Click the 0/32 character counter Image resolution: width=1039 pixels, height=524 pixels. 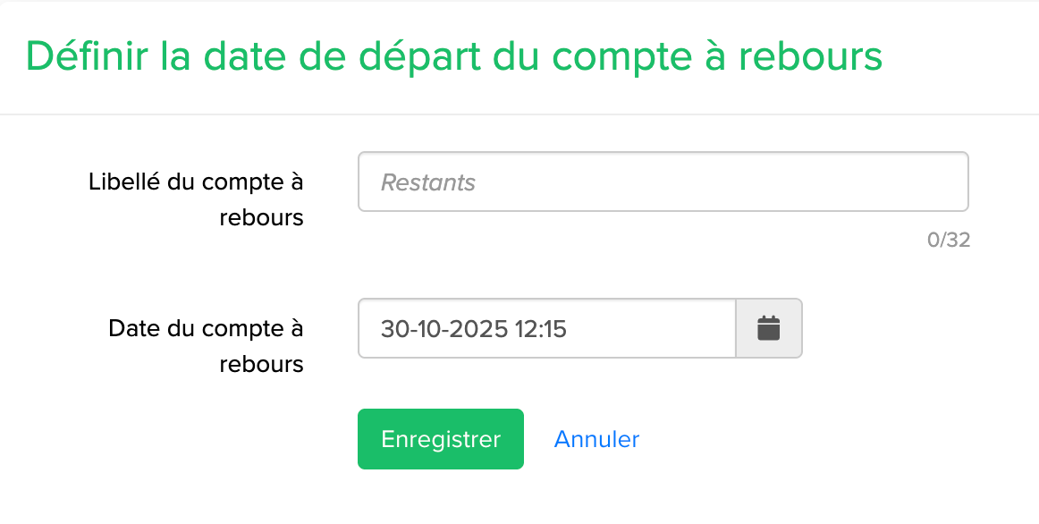click(949, 240)
